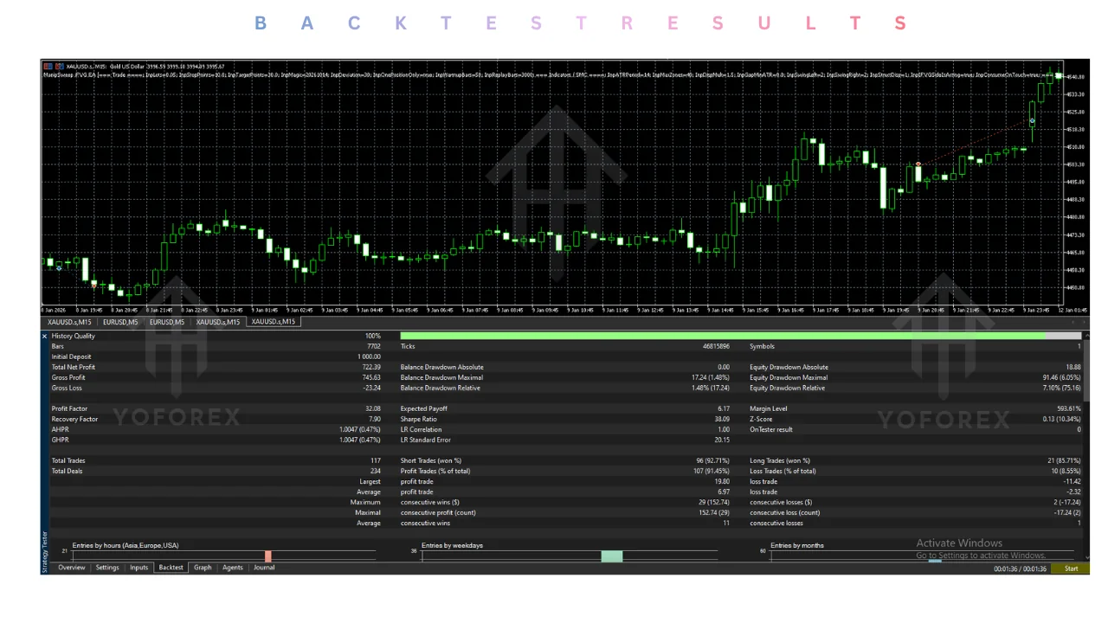The height and width of the screenshot is (623, 1108).
Task: Click the 'Recovery Factor' label
Action: coord(74,419)
